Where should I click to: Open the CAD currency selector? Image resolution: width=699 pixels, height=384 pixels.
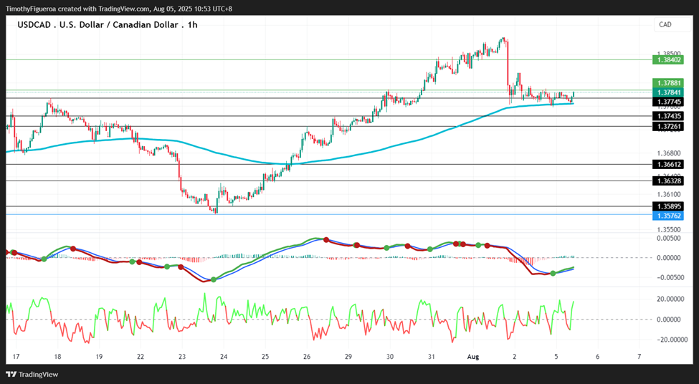672,24
